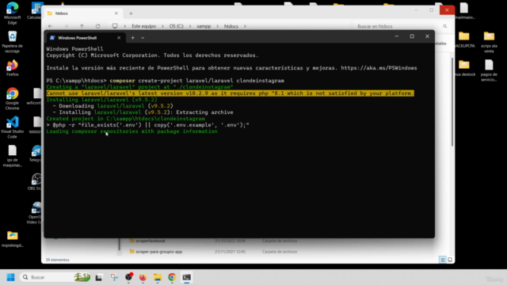Image resolution: width=507 pixels, height=285 pixels.
Task: Click htdocs breadcrumb segment
Action: (x=231, y=26)
